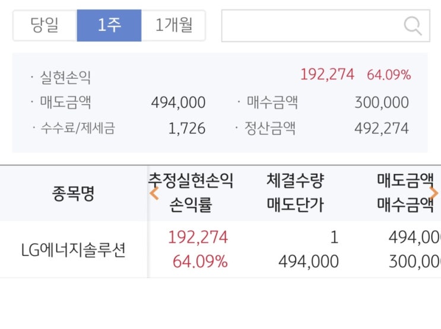Click the 수수료/제세금 value 1,726
Image resolution: width=441 pixels, height=329 pixels.
click(187, 128)
